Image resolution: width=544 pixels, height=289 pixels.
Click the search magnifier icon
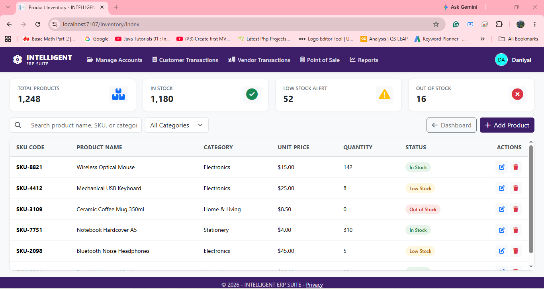pyautogui.click(x=18, y=125)
